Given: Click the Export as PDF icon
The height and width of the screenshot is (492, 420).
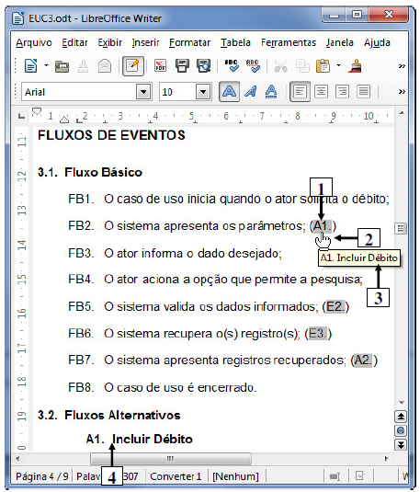Looking at the screenshot, I should 160,66.
